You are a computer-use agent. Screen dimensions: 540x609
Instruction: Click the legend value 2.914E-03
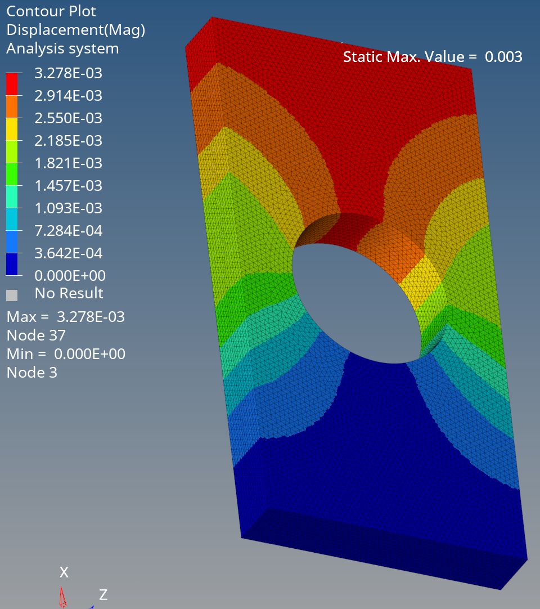coord(68,96)
